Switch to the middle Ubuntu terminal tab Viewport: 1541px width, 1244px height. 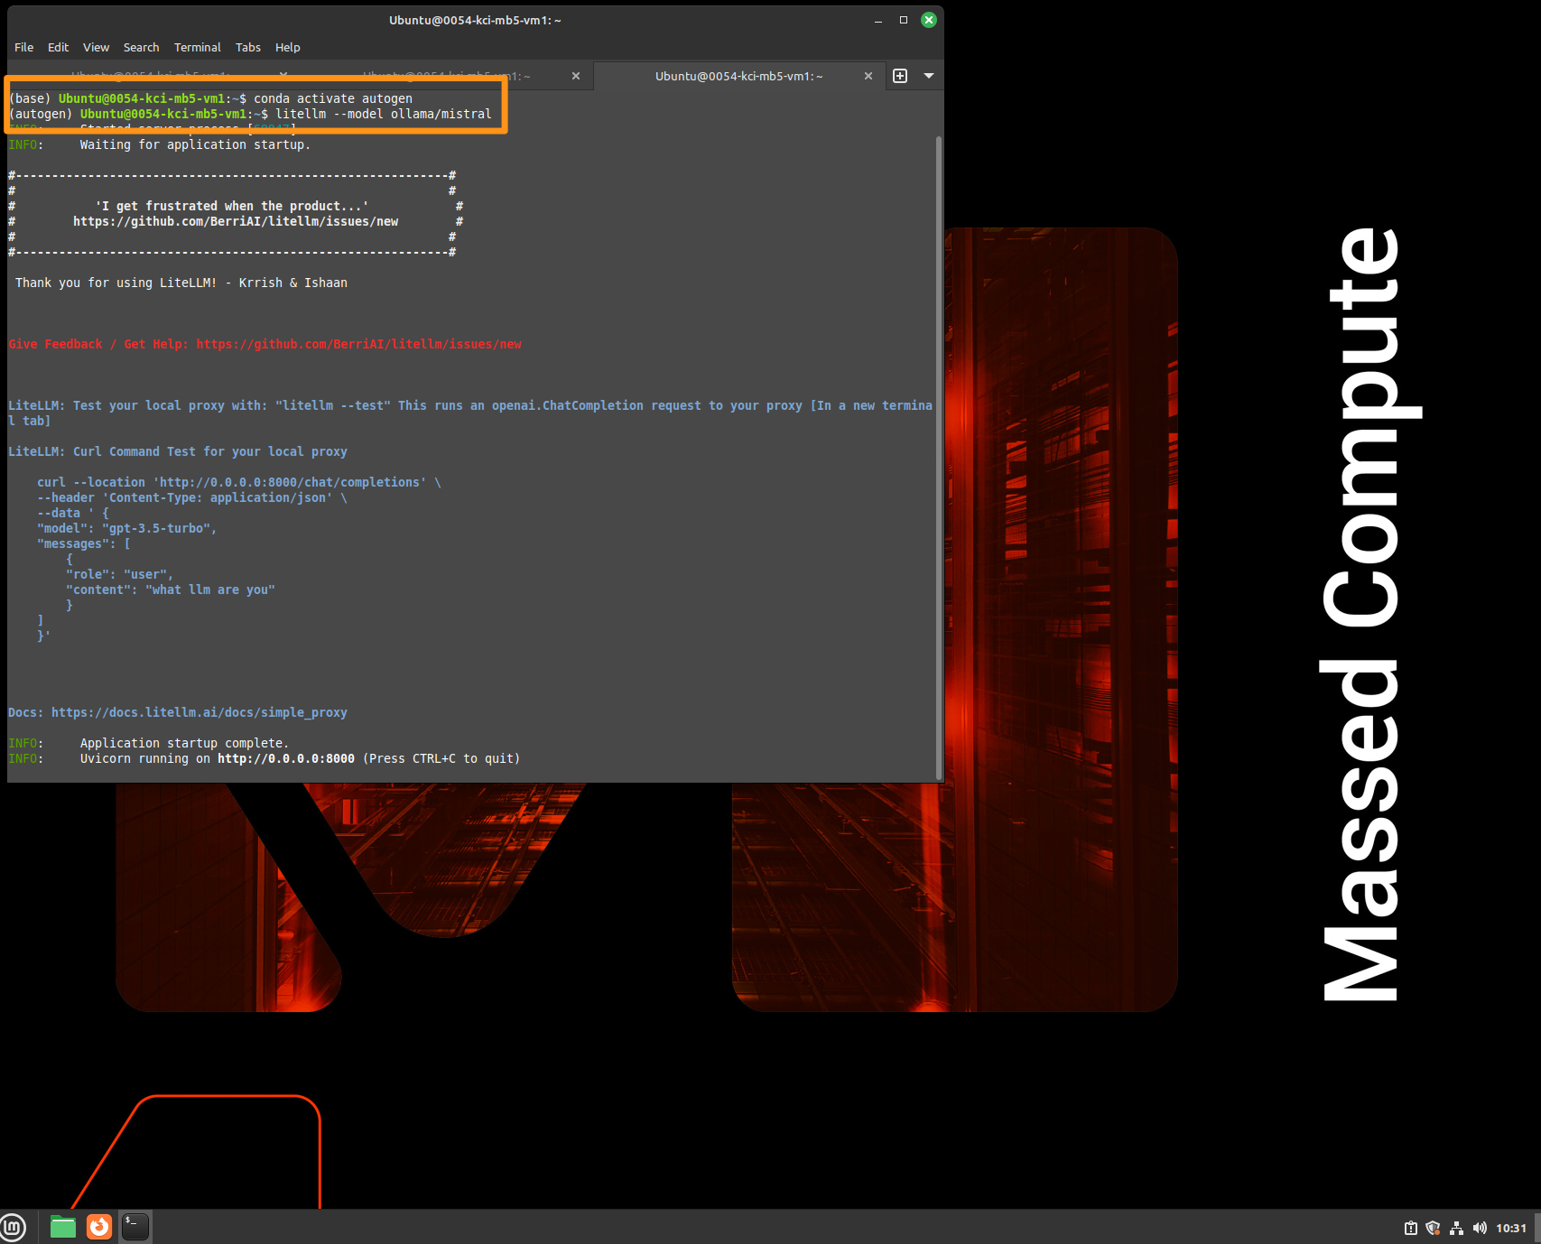pos(442,76)
